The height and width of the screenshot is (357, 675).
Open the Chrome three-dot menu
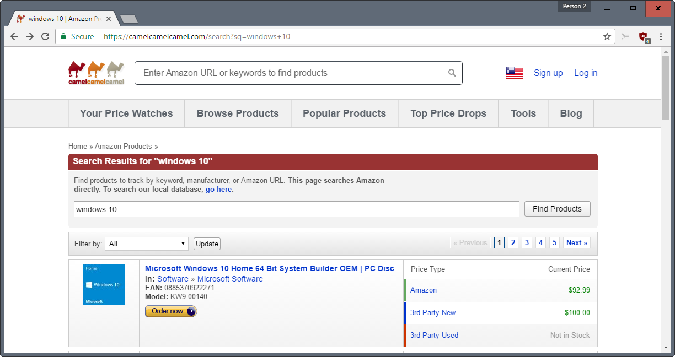(x=661, y=36)
